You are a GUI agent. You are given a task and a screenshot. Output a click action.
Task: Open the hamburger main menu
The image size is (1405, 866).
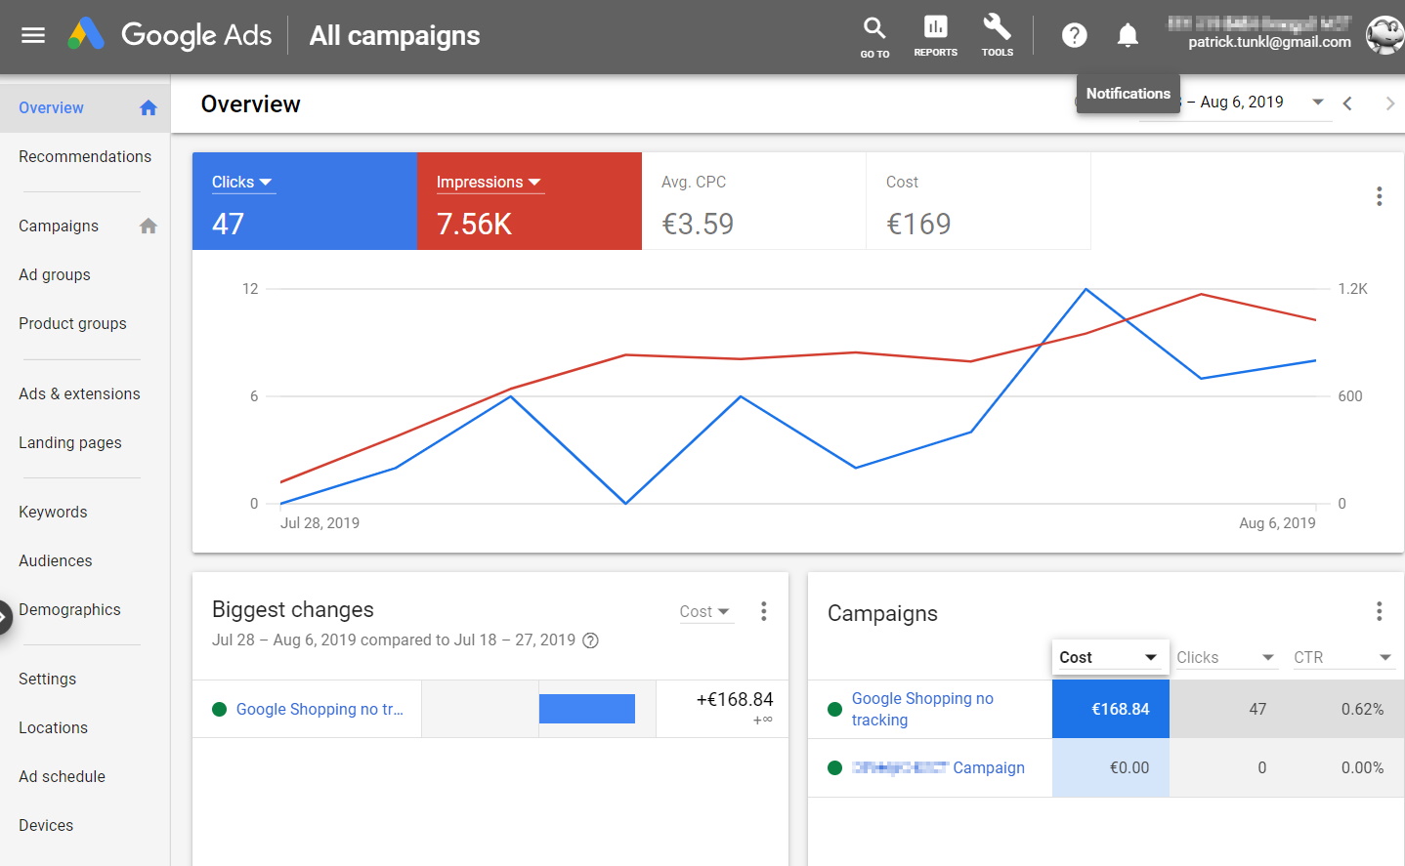33,35
